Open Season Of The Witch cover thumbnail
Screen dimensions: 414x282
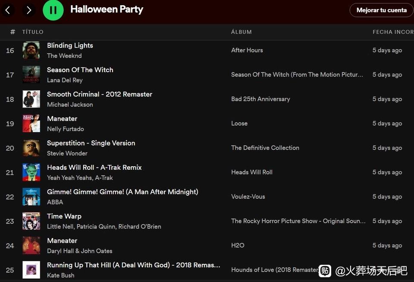(x=31, y=75)
